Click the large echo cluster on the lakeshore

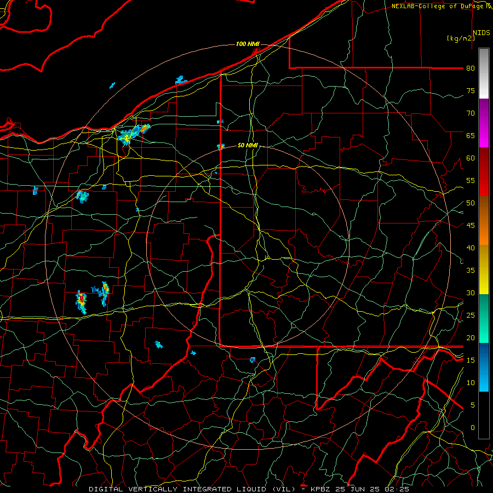click(134, 134)
